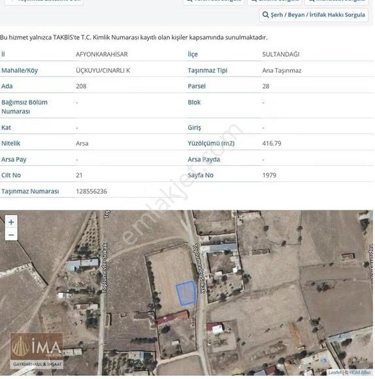Click the TAKBİS service notice text
375x379 pixels.
point(134,37)
